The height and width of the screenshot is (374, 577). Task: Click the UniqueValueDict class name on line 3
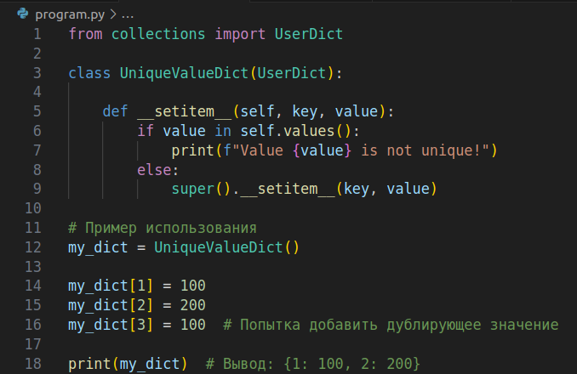pyautogui.click(x=184, y=73)
